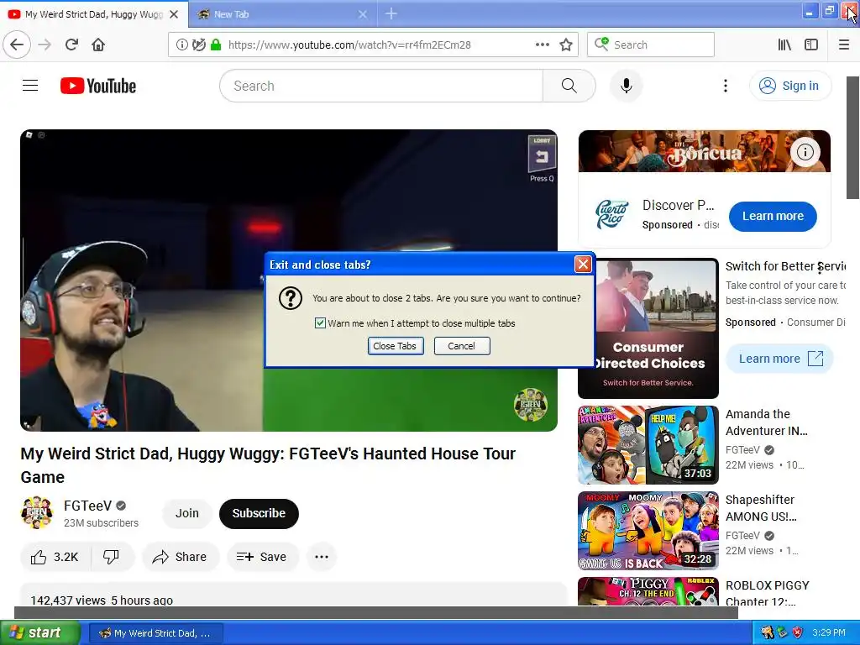Open the Firefox Library icon
This screenshot has height=645, width=860.
tap(784, 45)
